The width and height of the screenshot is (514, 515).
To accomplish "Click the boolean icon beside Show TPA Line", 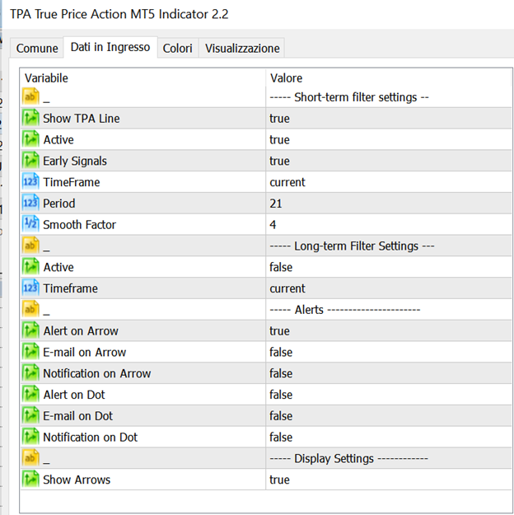I will coord(30,119).
